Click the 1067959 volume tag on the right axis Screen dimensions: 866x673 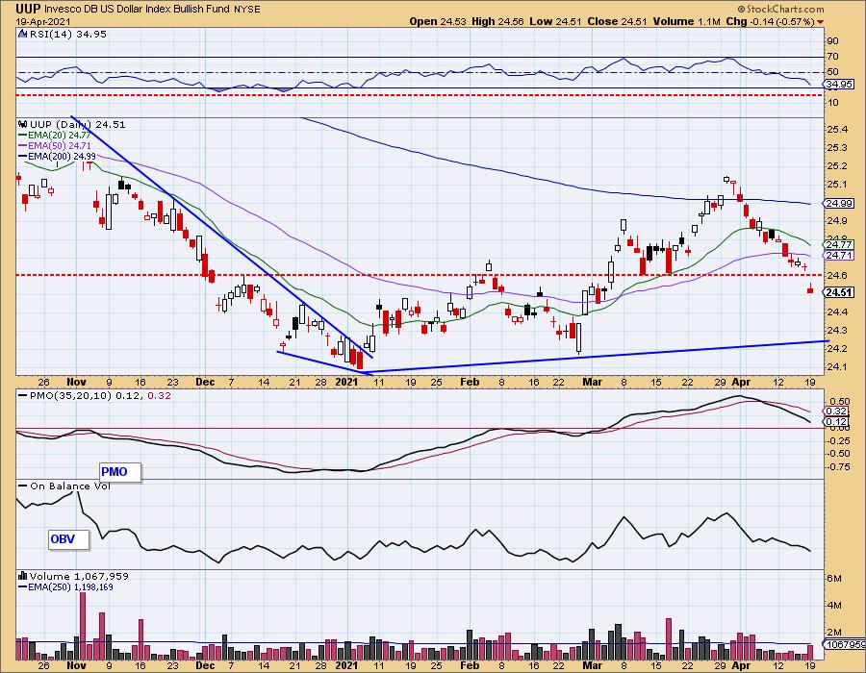(x=843, y=644)
